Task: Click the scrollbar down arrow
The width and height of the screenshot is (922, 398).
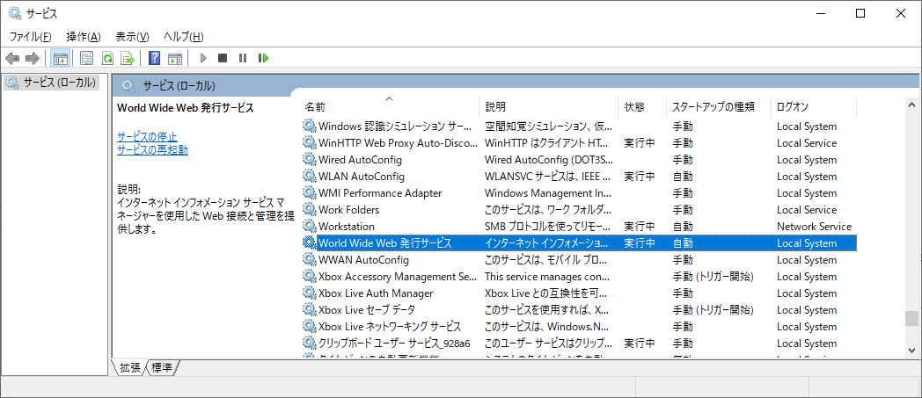Action: [911, 350]
